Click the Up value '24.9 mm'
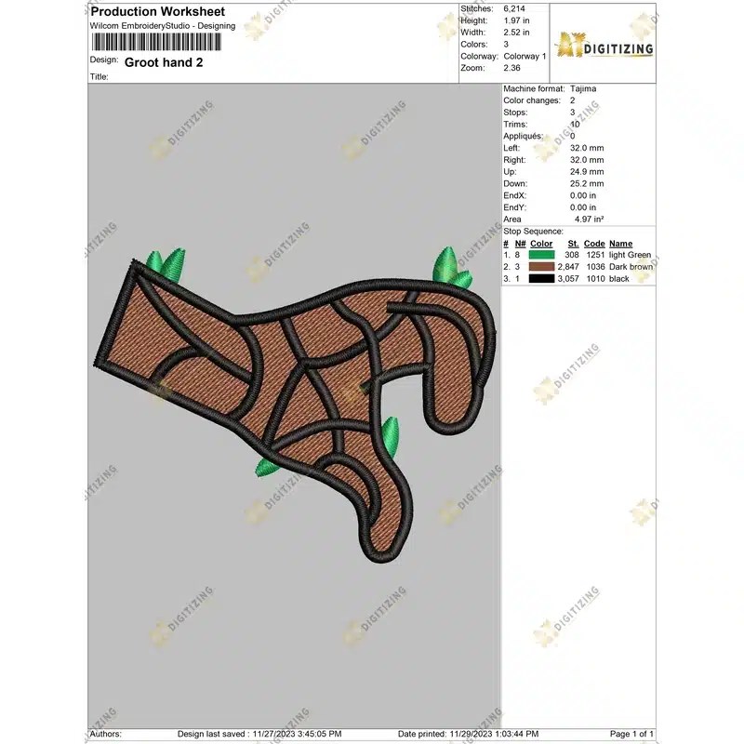This screenshot has height=744, width=744. [x=587, y=172]
